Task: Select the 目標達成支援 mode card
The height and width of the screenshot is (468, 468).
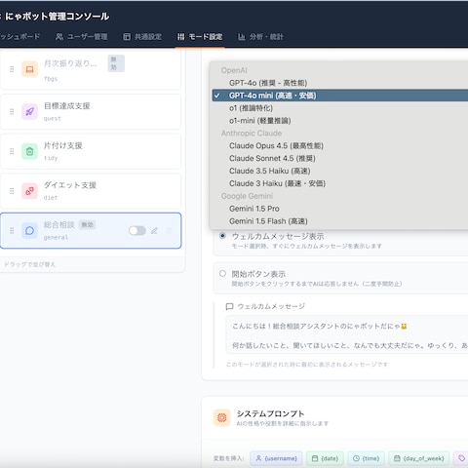Action: coord(91,112)
